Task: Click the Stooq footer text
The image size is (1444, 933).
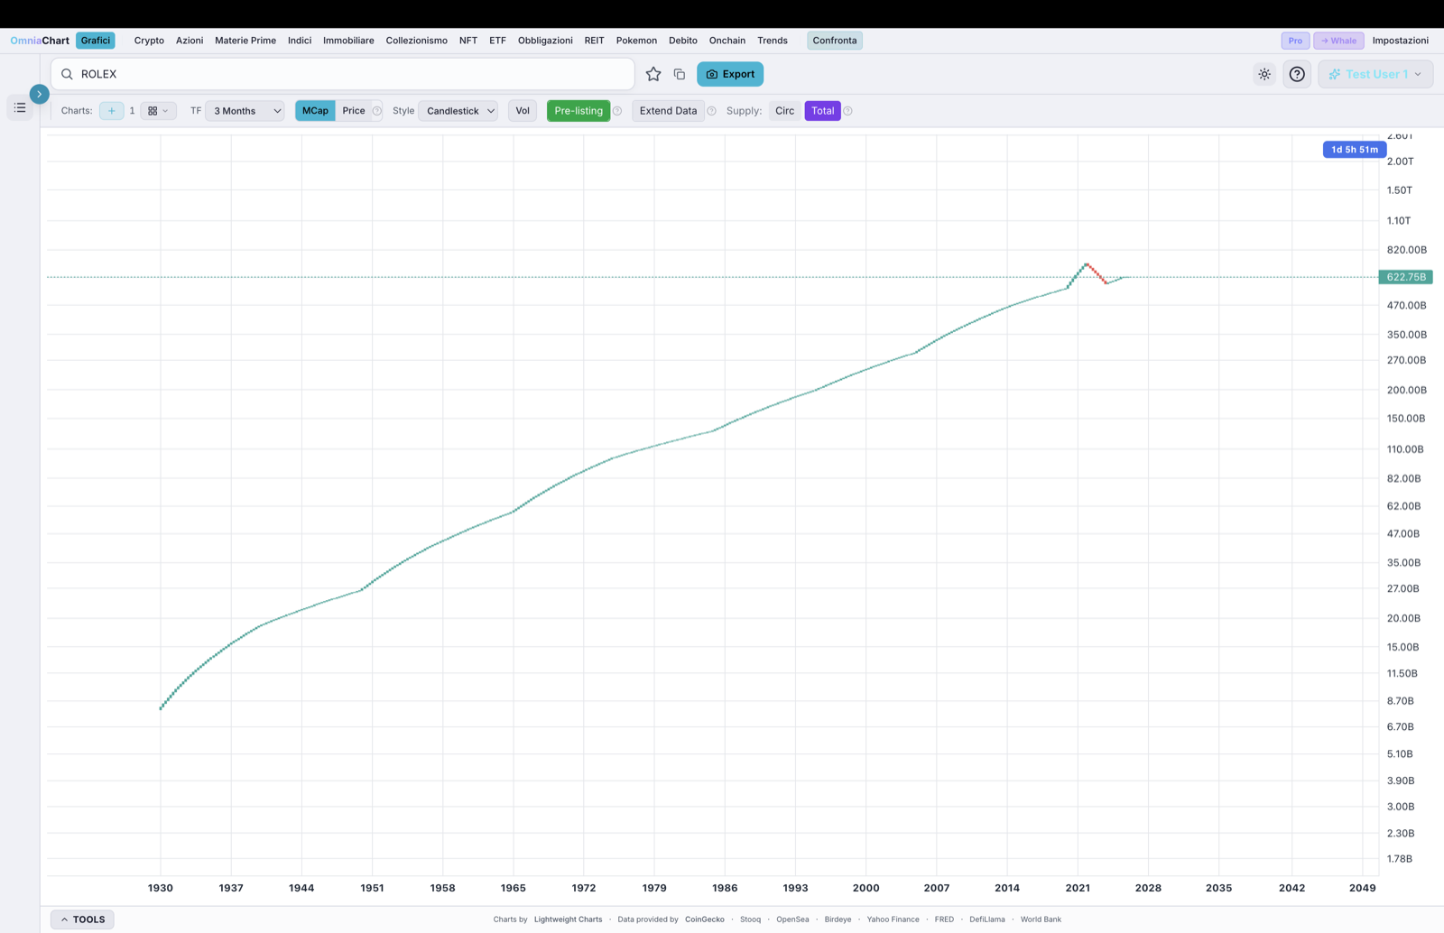Action: 750,919
